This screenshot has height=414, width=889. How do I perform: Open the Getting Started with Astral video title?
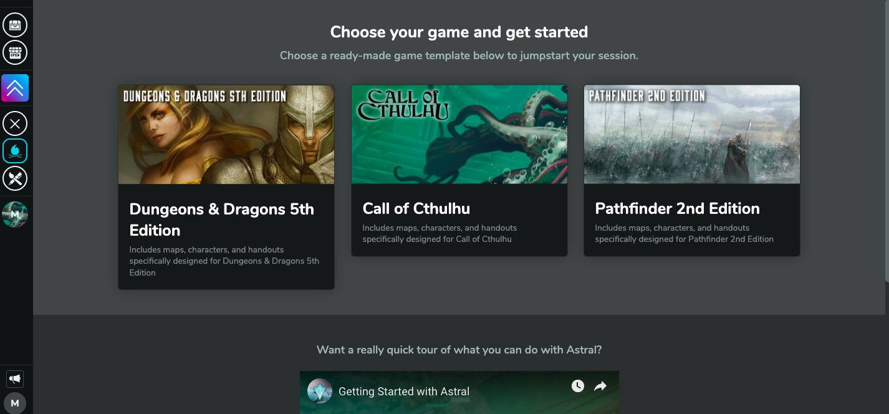coord(404,392)
